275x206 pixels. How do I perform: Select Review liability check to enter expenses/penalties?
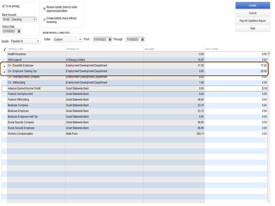(44, 9)
